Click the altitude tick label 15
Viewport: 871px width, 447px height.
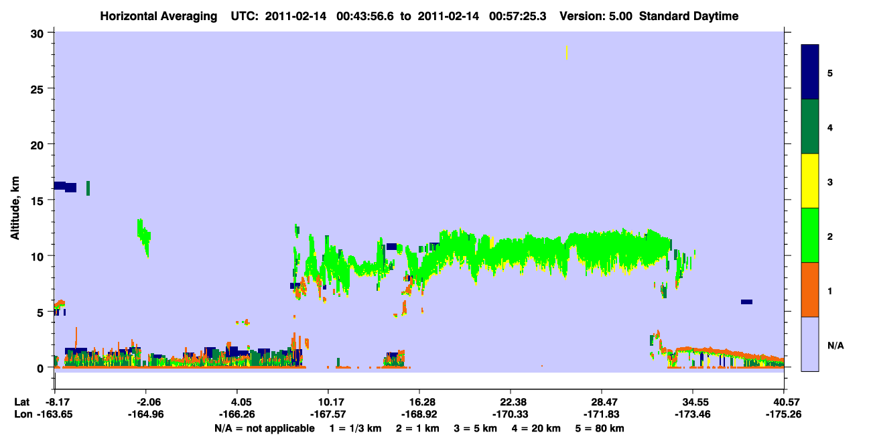click(38, 200)
